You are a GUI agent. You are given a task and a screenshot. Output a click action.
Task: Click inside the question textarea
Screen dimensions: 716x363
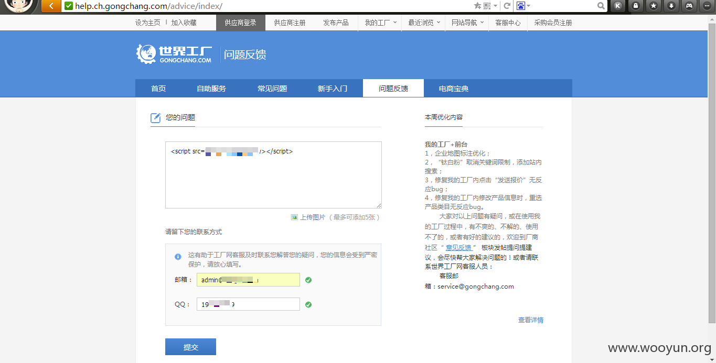(273, 175)
